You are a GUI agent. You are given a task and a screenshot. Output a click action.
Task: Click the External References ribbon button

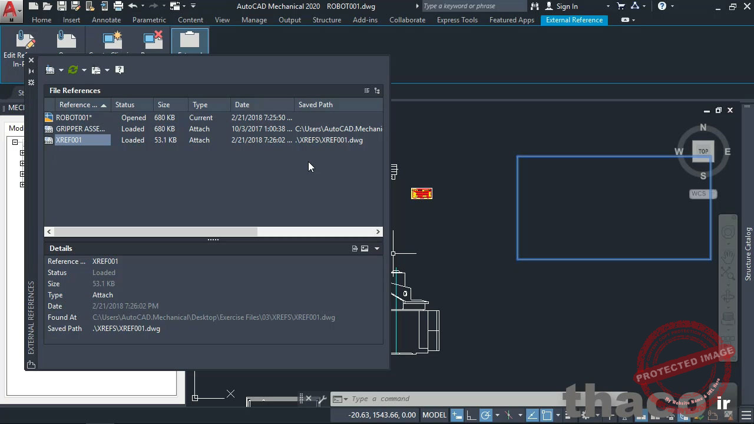click(x=190, y=42)
